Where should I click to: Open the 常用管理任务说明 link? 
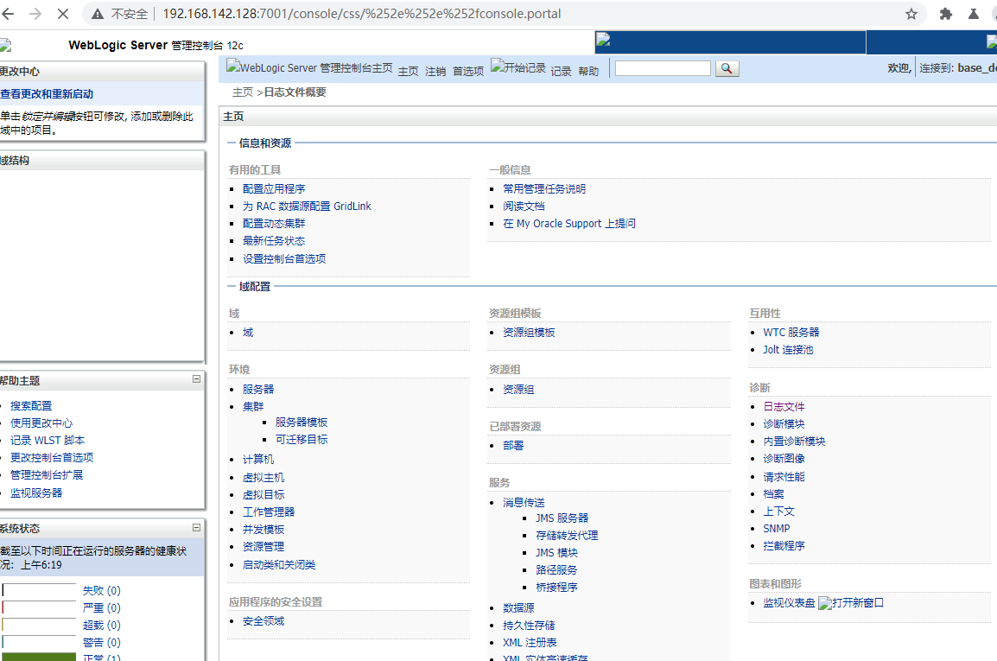[544, 189]
